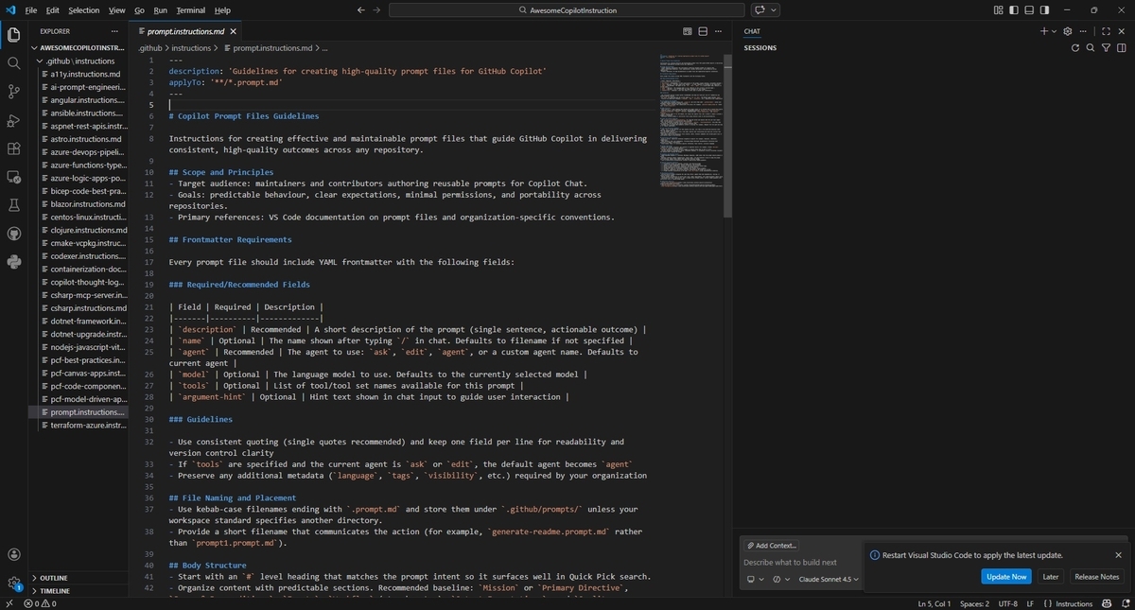
Task: Open Release Notes from notification
Action: pyautogui.click(x=1096, y=576)
